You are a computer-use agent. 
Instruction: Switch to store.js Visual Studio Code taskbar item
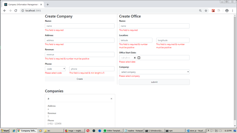196,131
